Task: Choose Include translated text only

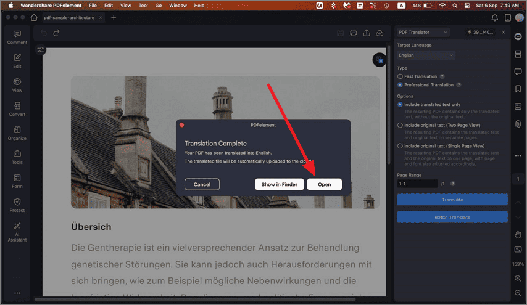Action: [x=400, y=104]
